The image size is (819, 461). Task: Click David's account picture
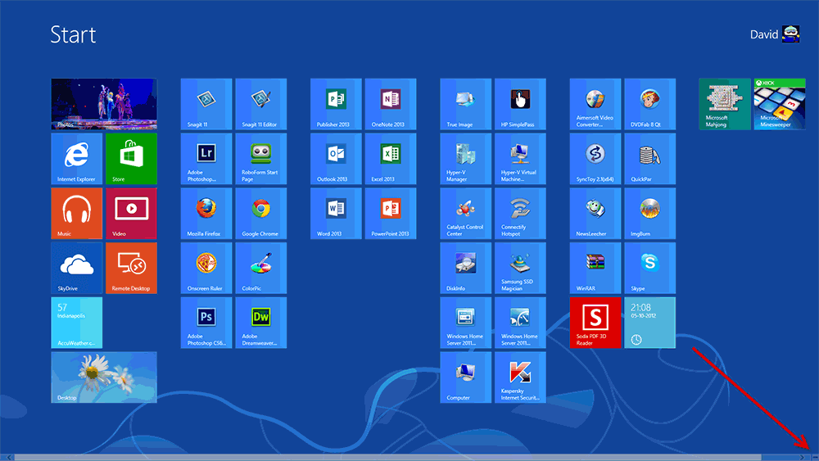pyautogui.click(x=791, y=34)
